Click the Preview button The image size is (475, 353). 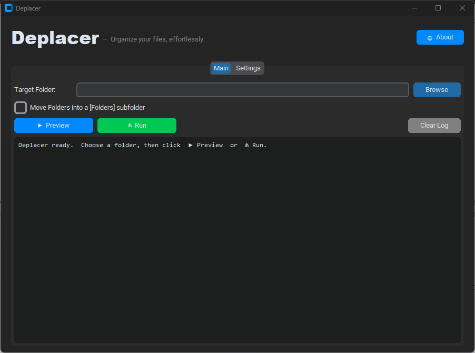click(54, 126)
